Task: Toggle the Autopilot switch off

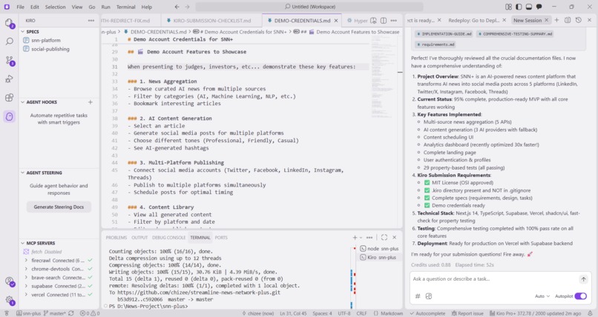Action: (x=581, y=296)
